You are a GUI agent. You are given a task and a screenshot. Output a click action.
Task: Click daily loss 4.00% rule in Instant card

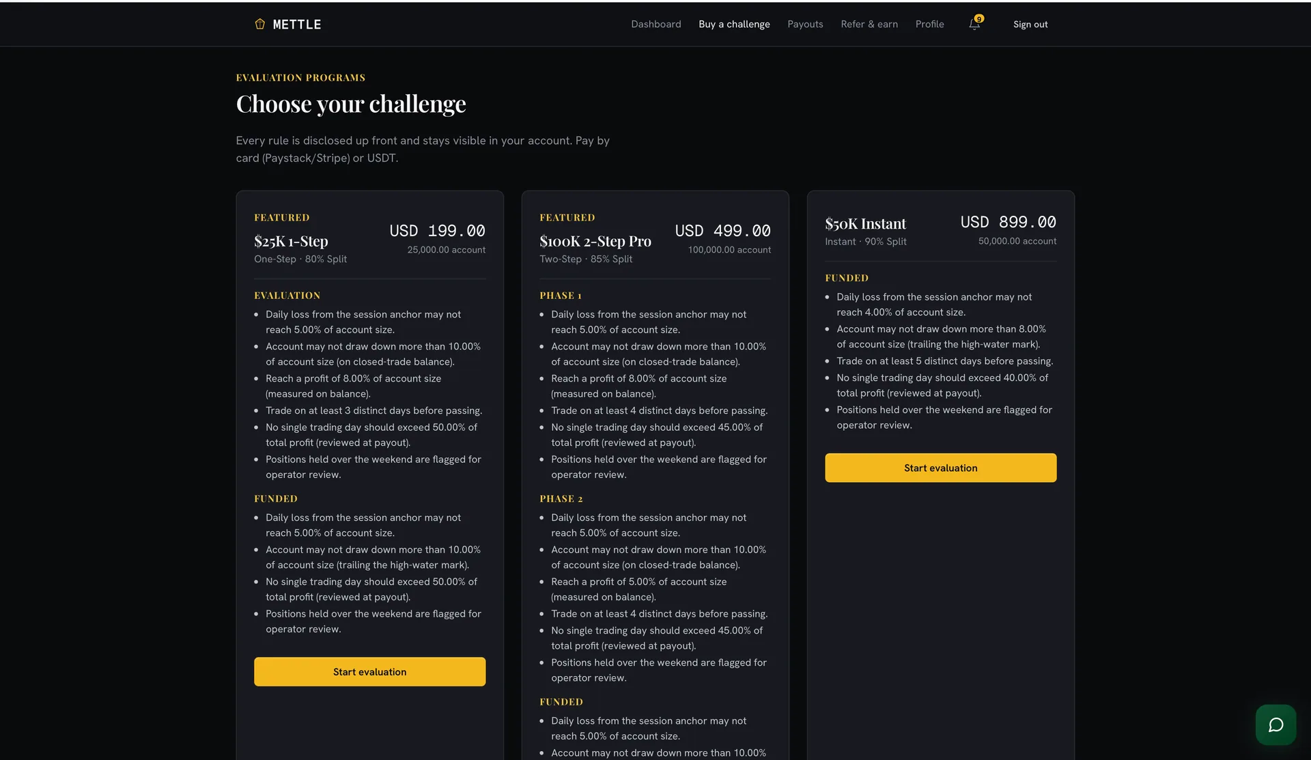tap(934, 305)
